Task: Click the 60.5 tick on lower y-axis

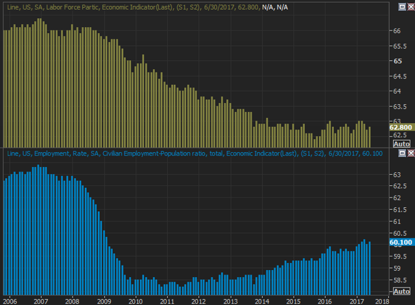Action: (x=399, y=233)
